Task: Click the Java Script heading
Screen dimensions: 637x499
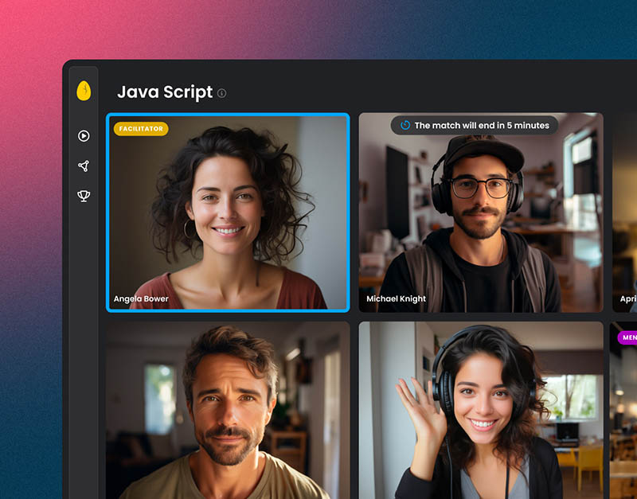Action: pyautogui.click(x=165, y=92)
